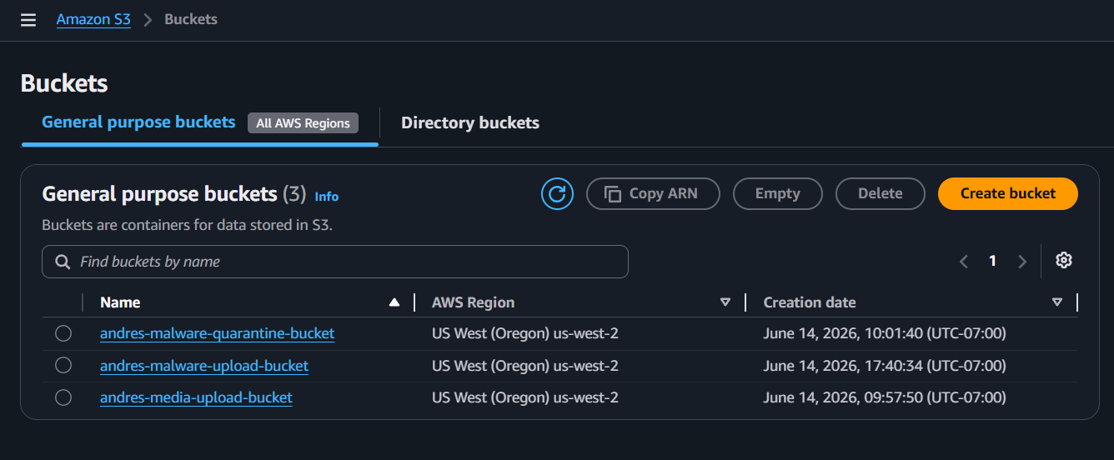
Task: Click the AWS Region column header
Action: pyautogui.click(x=473, y=302)
